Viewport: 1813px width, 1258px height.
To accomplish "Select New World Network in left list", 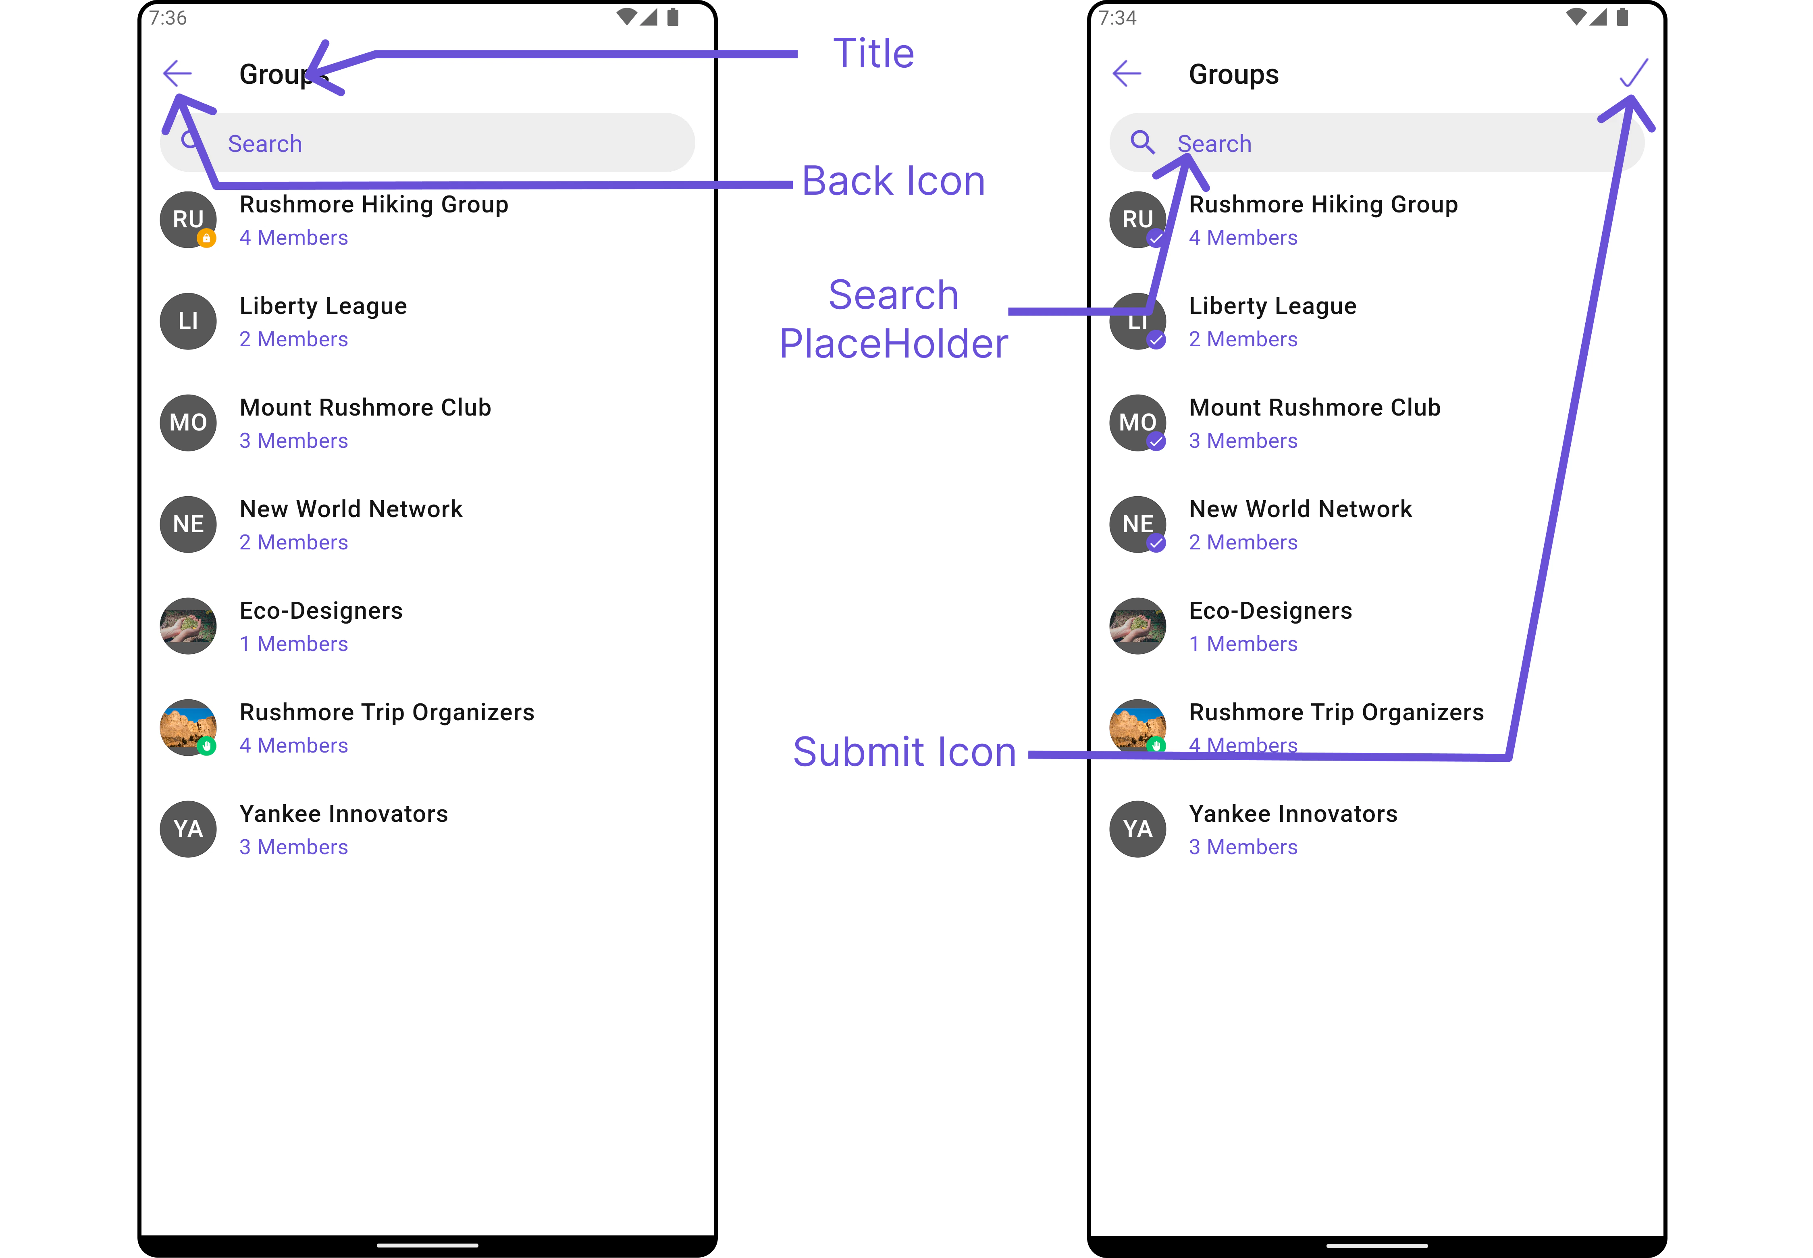I will (x=427, y=525).
